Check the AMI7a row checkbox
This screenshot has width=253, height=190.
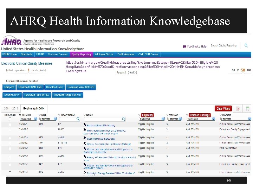[x=10, y=173]
